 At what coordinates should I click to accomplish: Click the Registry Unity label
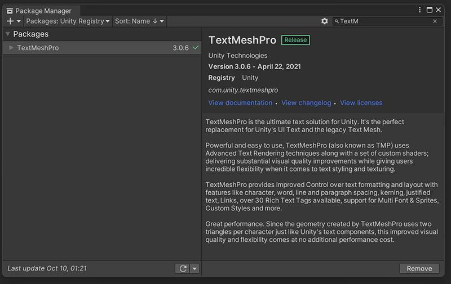click(x=233, y=78)
